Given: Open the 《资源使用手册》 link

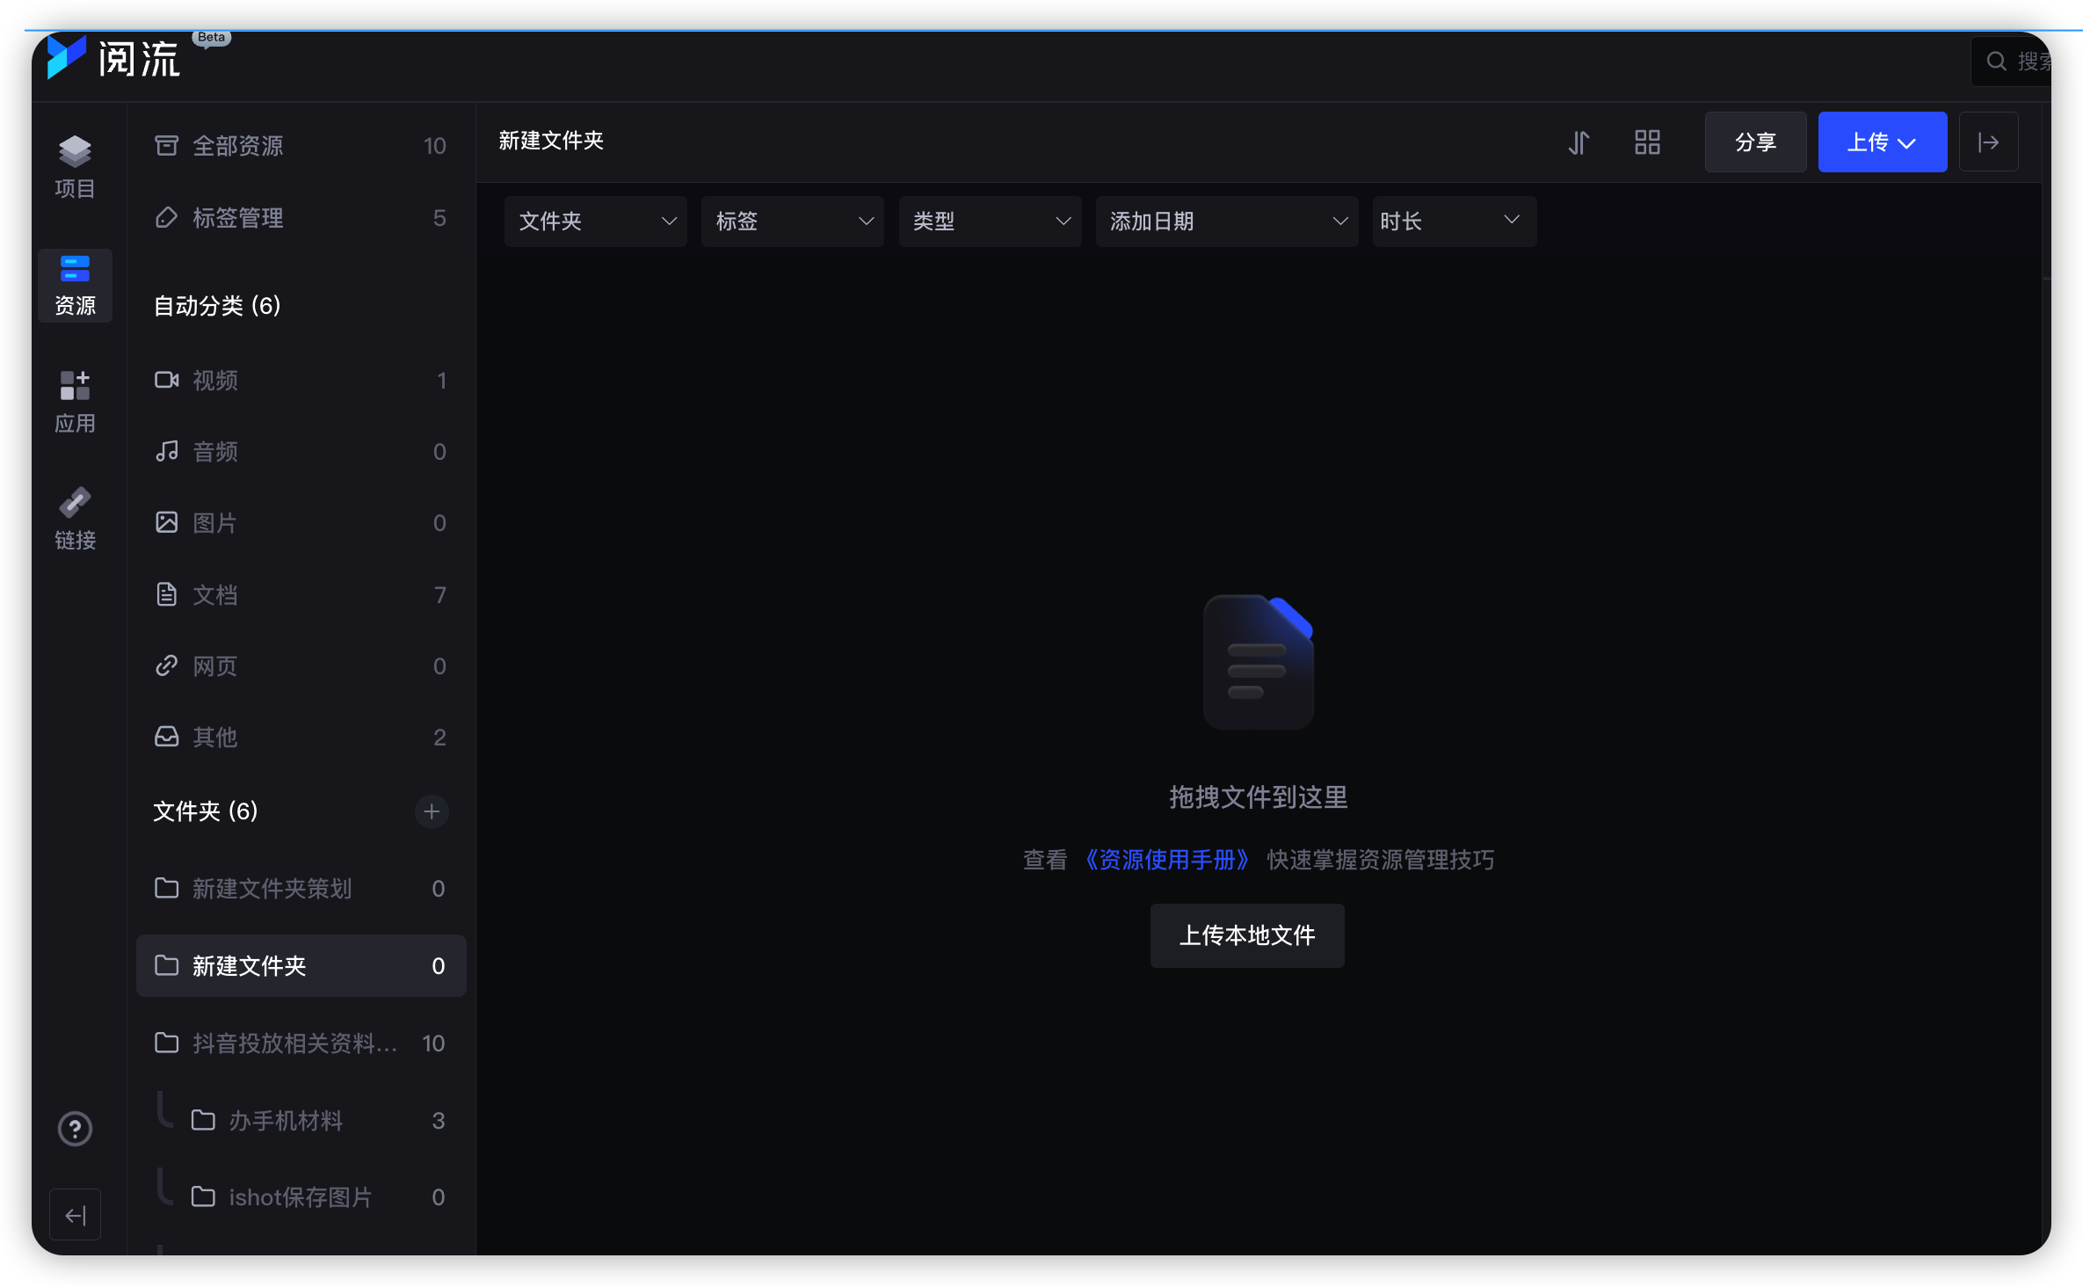Looking at the screenshot, I should click(x=1167, y=860).
